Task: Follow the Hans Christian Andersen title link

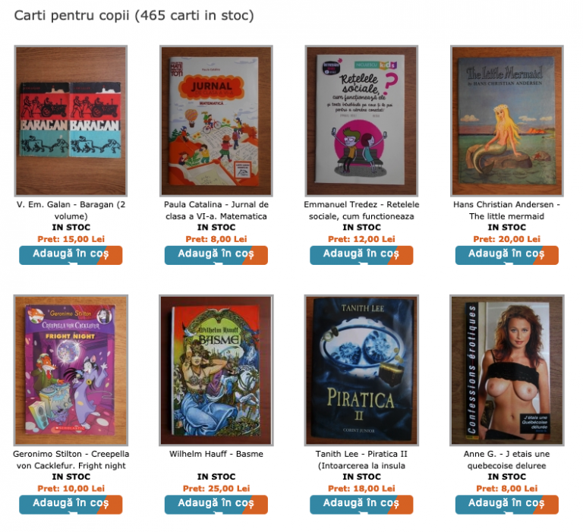Action: pos(507,210)
